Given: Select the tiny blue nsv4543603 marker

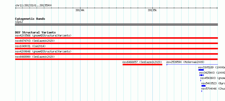Looking at the screenshot, I should point(201,80).
